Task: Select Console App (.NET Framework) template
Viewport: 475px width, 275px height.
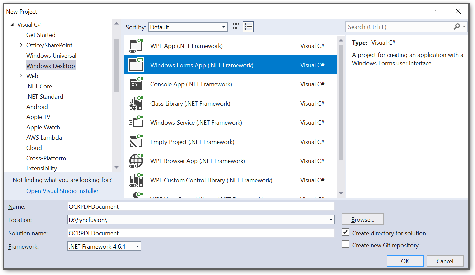Action: (x=230, y=84)
